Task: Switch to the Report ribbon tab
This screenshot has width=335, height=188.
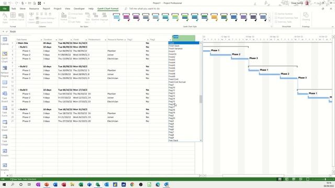Action: [46, 9]
